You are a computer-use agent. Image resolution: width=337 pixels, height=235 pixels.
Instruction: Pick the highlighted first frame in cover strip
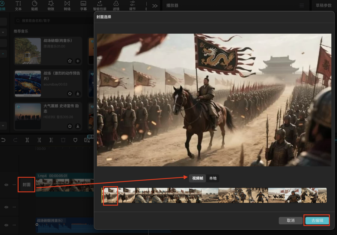(110, 196)
